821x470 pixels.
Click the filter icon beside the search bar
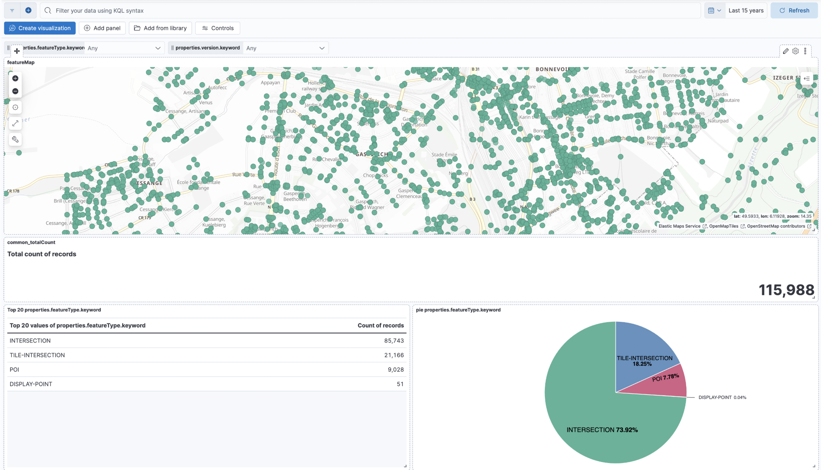point(12,10)
